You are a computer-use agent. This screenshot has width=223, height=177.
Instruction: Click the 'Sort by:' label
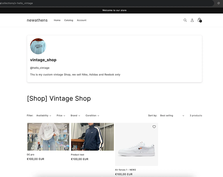tap(153, 116)
